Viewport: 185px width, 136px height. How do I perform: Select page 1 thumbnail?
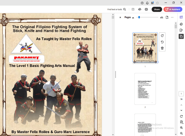(x=145, y=48)
